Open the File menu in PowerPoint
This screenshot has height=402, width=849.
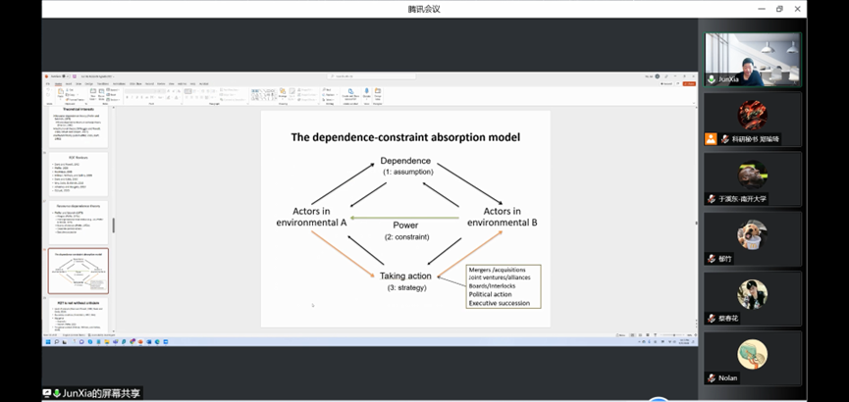coord(47,83)
